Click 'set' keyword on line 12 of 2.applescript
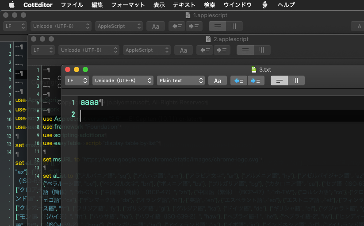This screenshot has height=226, width=364. click(x=47, y=160)
